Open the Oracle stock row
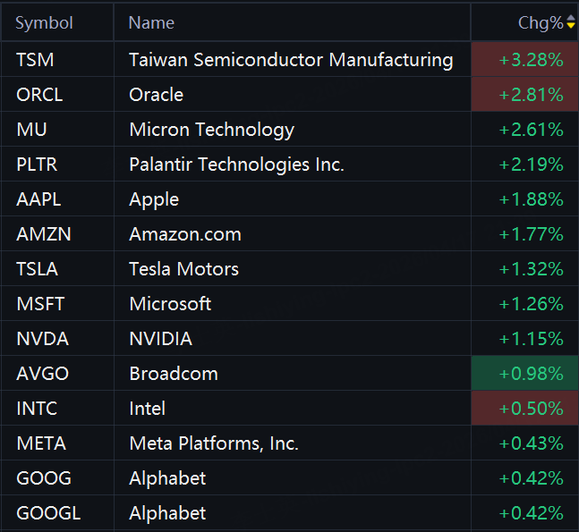This screenshot has height=532, width=579. point(157,95)
